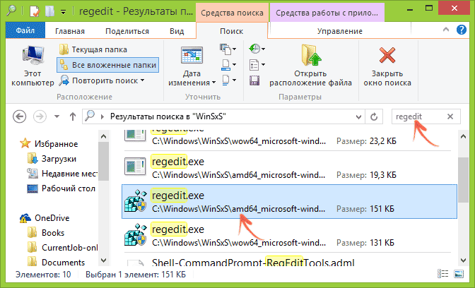Expand address bar history dropdown
The width and height of the screenshot is (475, 288).
pos(358,116)
